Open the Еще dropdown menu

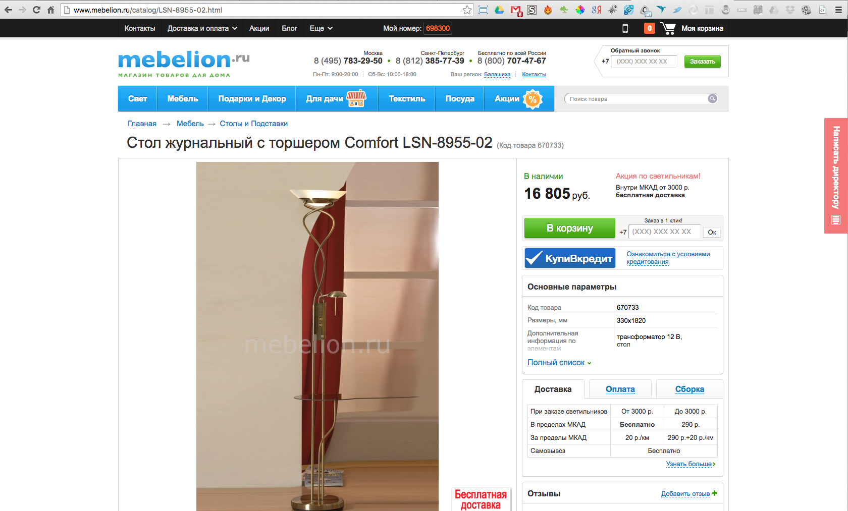tap(321, 28)
